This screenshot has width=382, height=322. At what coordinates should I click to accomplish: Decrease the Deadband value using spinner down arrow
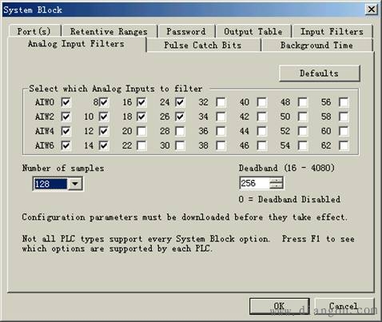(276, 186)
